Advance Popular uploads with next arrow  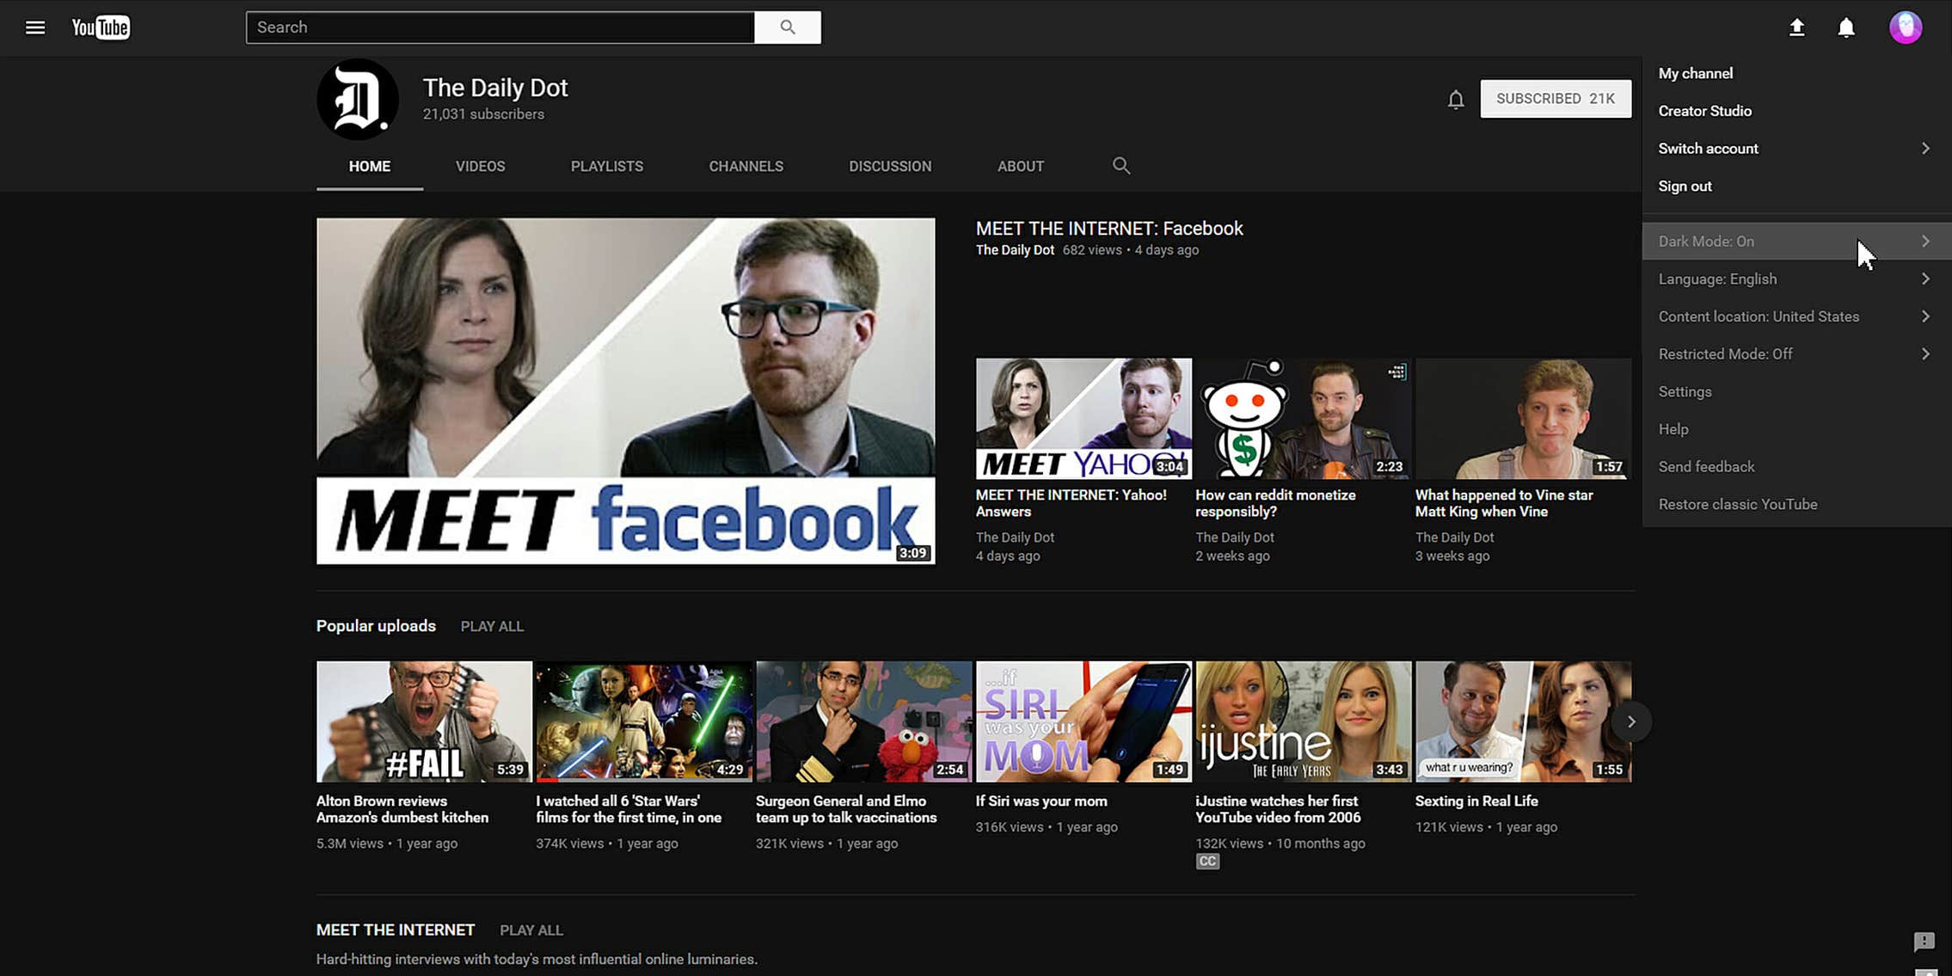pos(1630,721)
